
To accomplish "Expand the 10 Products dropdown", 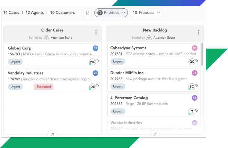I will click(146, 13).
